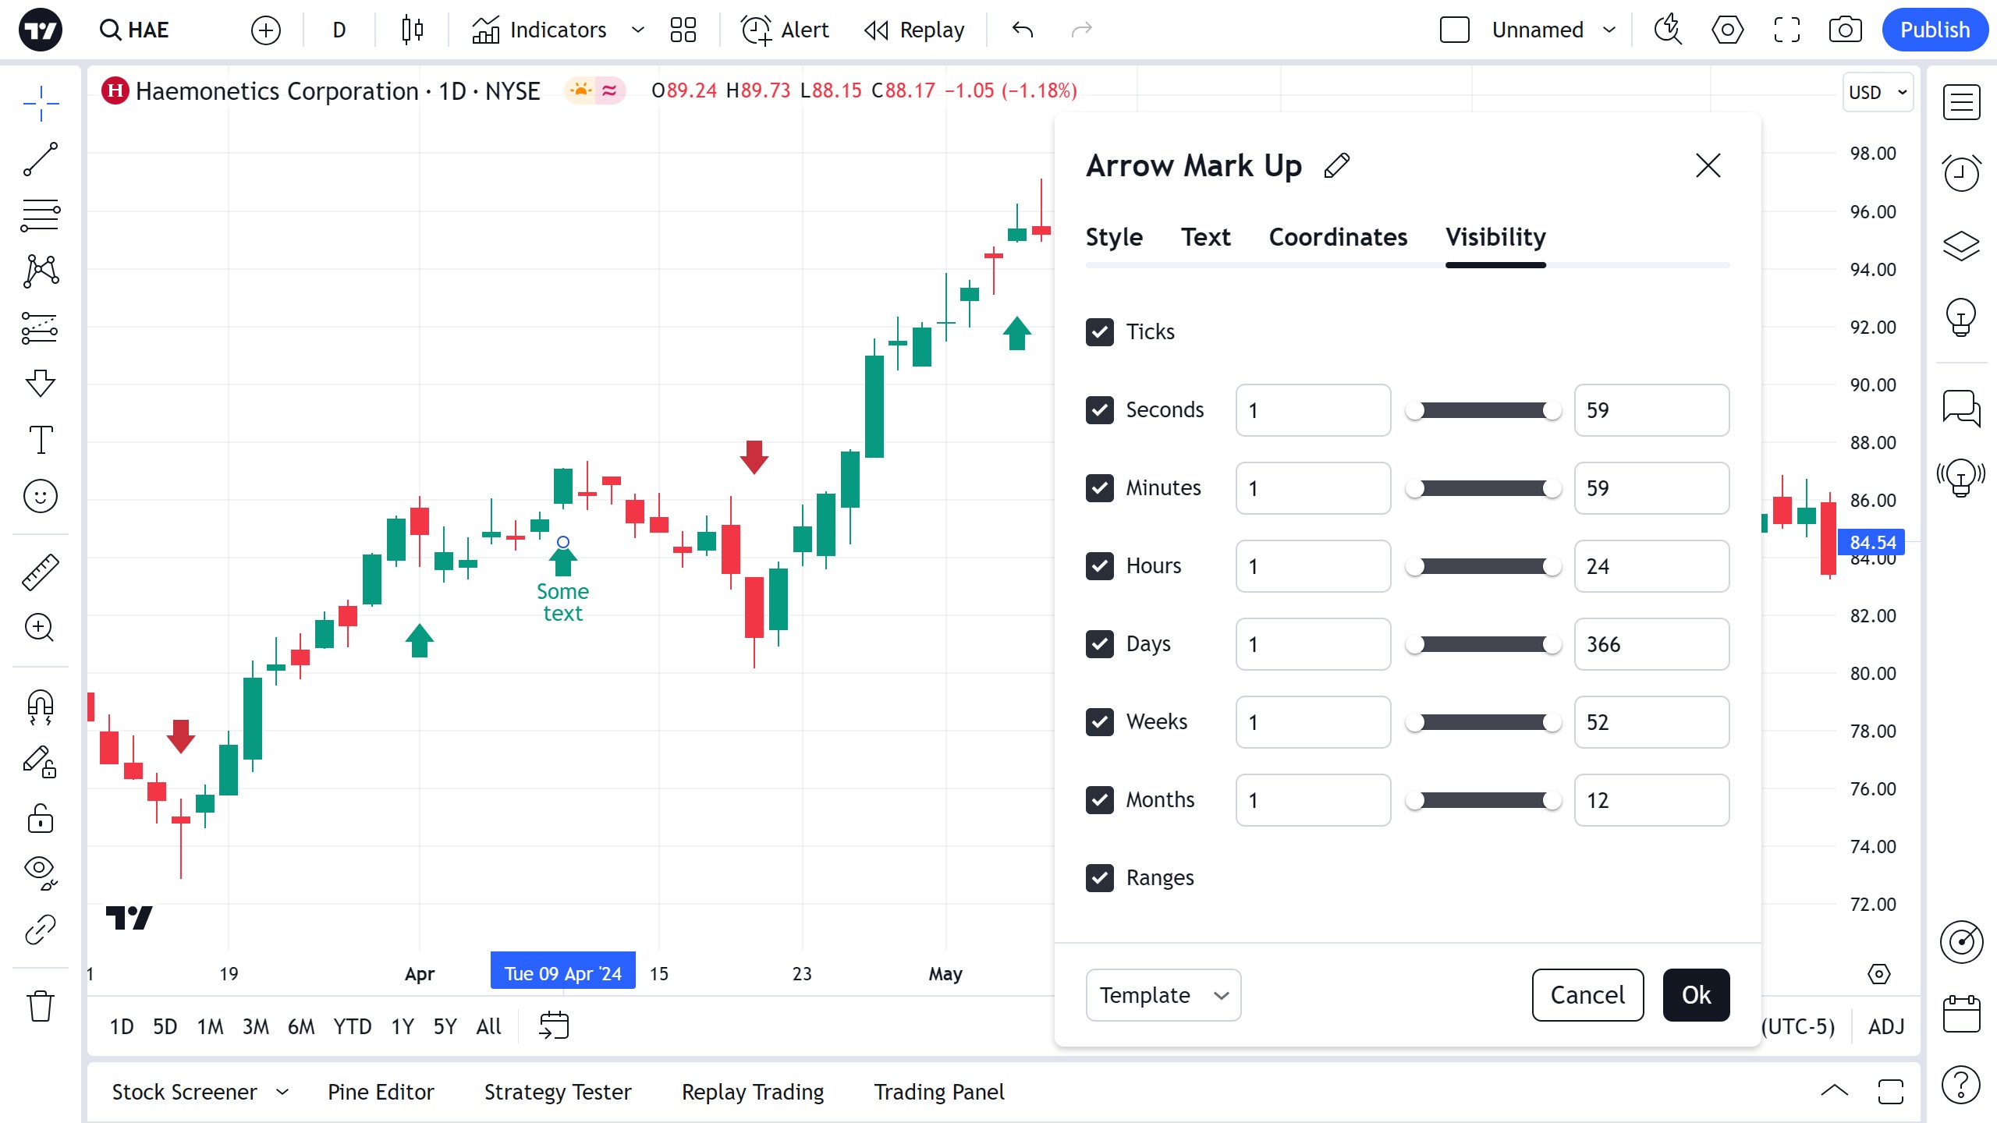
Task: Toggle Magnet mode icon
Action: (x=41, y=707)
